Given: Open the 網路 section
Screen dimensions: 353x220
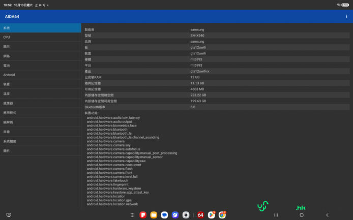Looking at the screenshot, I should coord(41,56).
